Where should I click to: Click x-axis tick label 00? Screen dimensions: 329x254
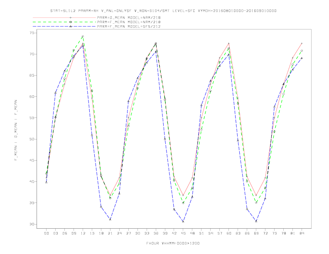click(x=47, y=233)
